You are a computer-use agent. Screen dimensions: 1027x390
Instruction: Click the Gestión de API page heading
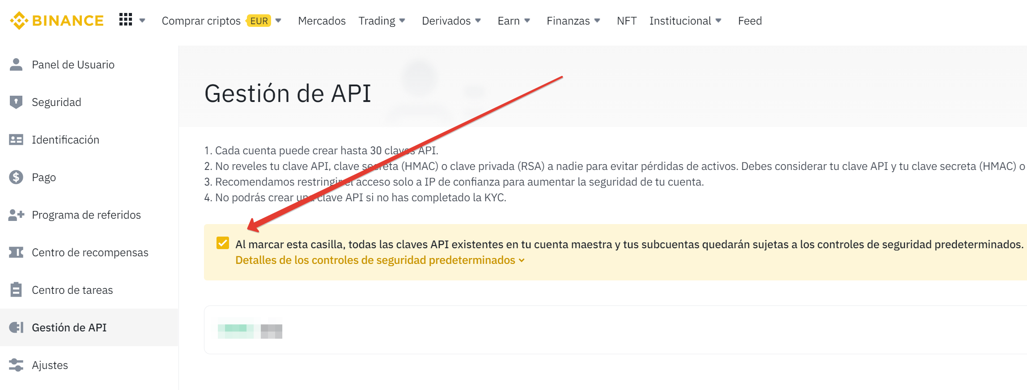click(x=288, y=93)
